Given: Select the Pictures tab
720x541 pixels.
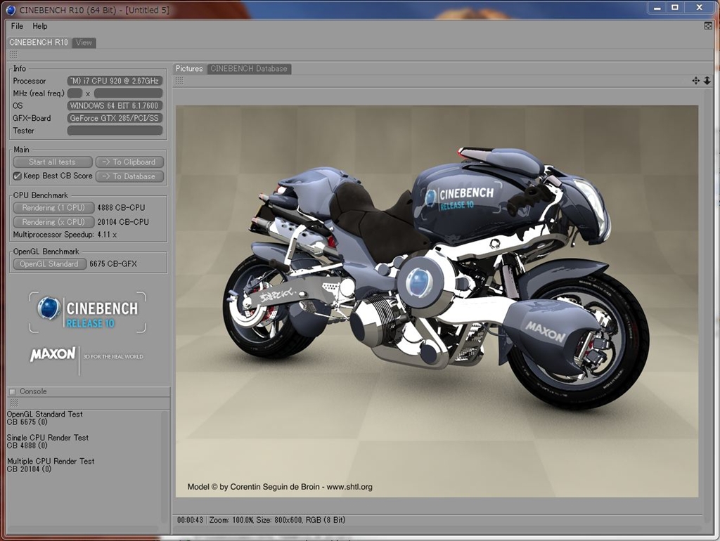Looking at the screenshot, I should pyautogui.click(x=189, y=68).
